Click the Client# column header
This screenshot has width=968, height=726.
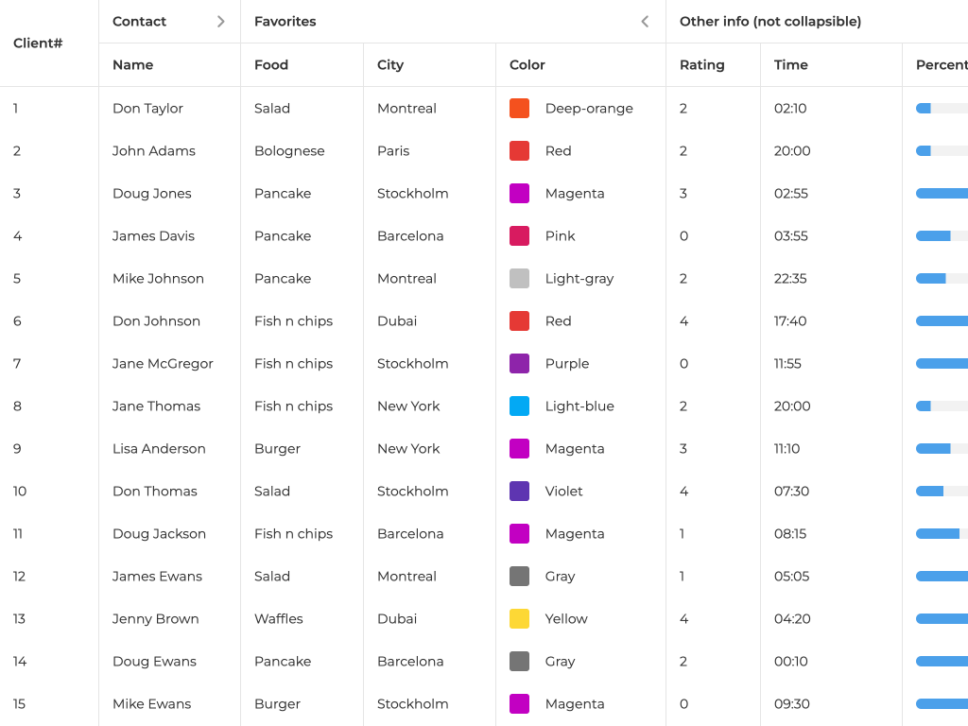tap(39, 43)
